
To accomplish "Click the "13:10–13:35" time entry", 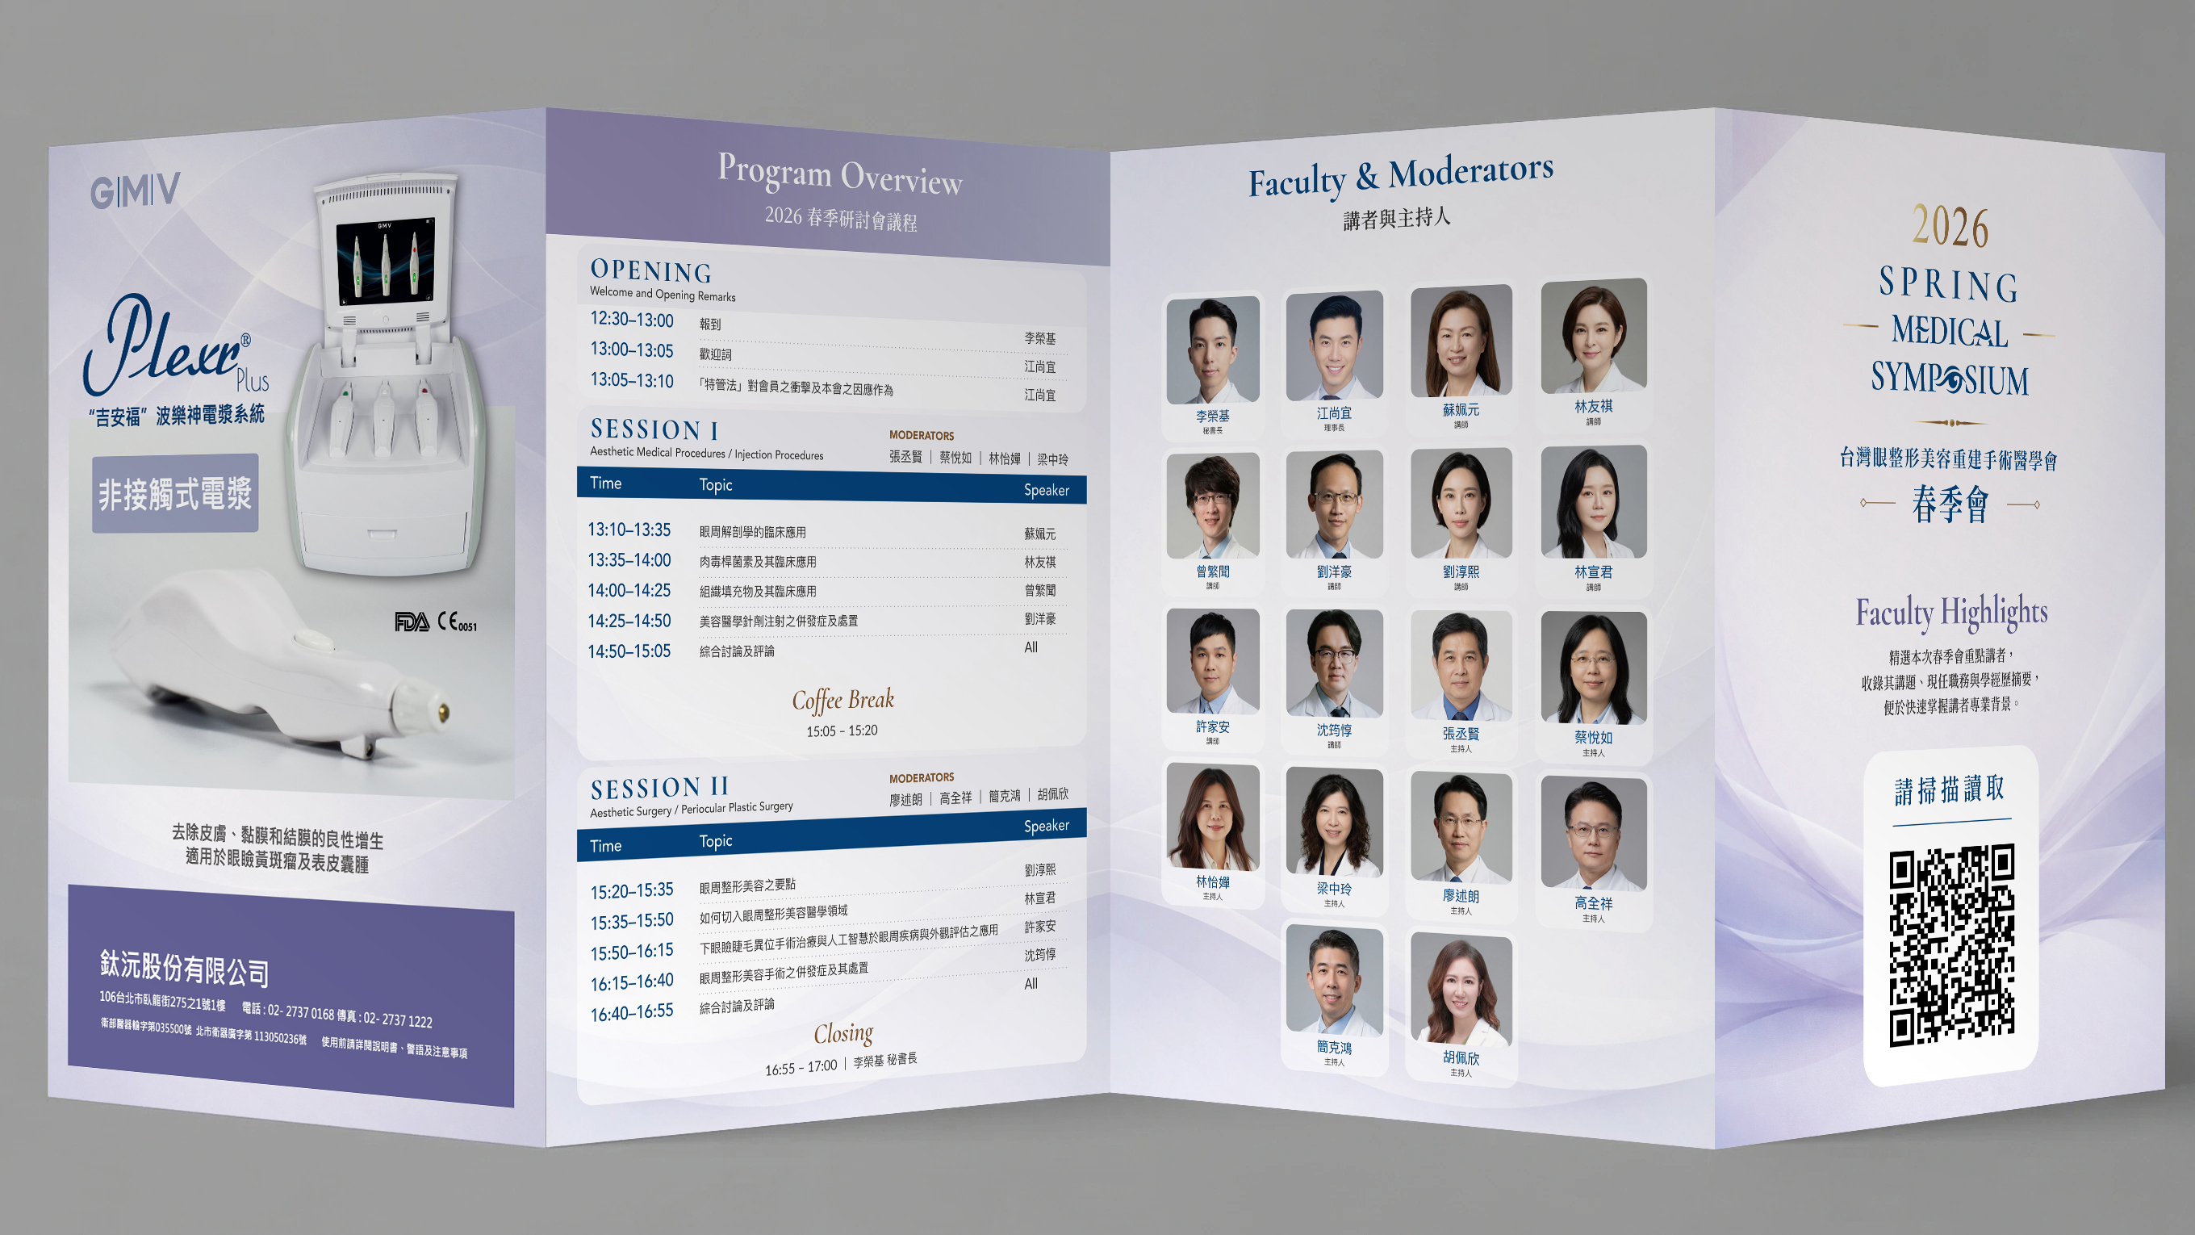I will [x=629, y=530].
